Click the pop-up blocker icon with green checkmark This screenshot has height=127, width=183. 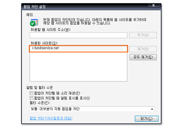click(34, 22)
